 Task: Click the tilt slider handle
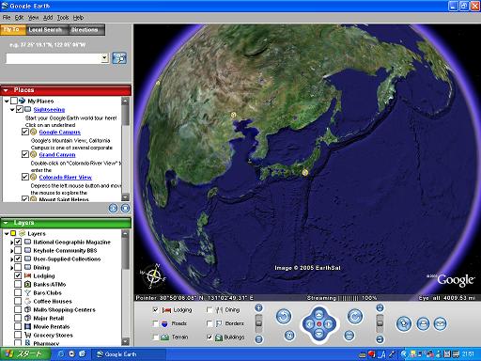click(x=380, y=322)
